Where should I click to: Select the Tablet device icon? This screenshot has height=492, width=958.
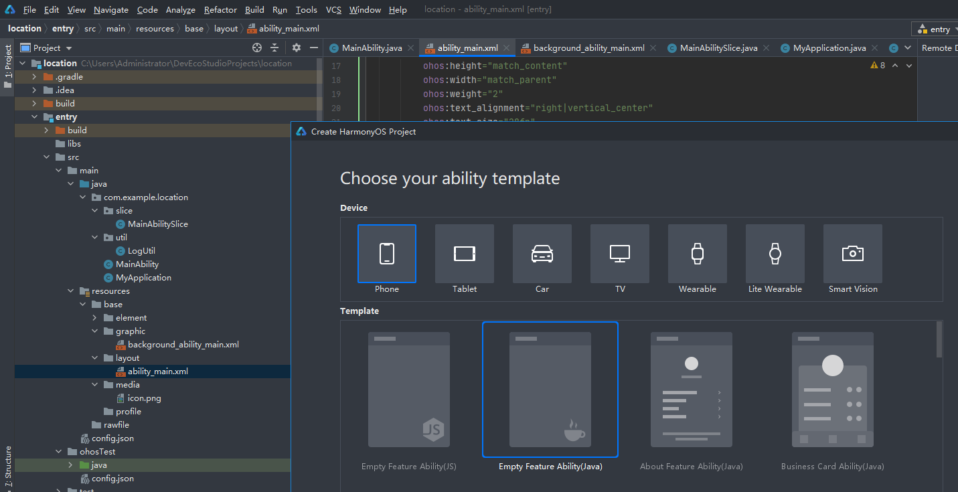(x=465, y=254)
